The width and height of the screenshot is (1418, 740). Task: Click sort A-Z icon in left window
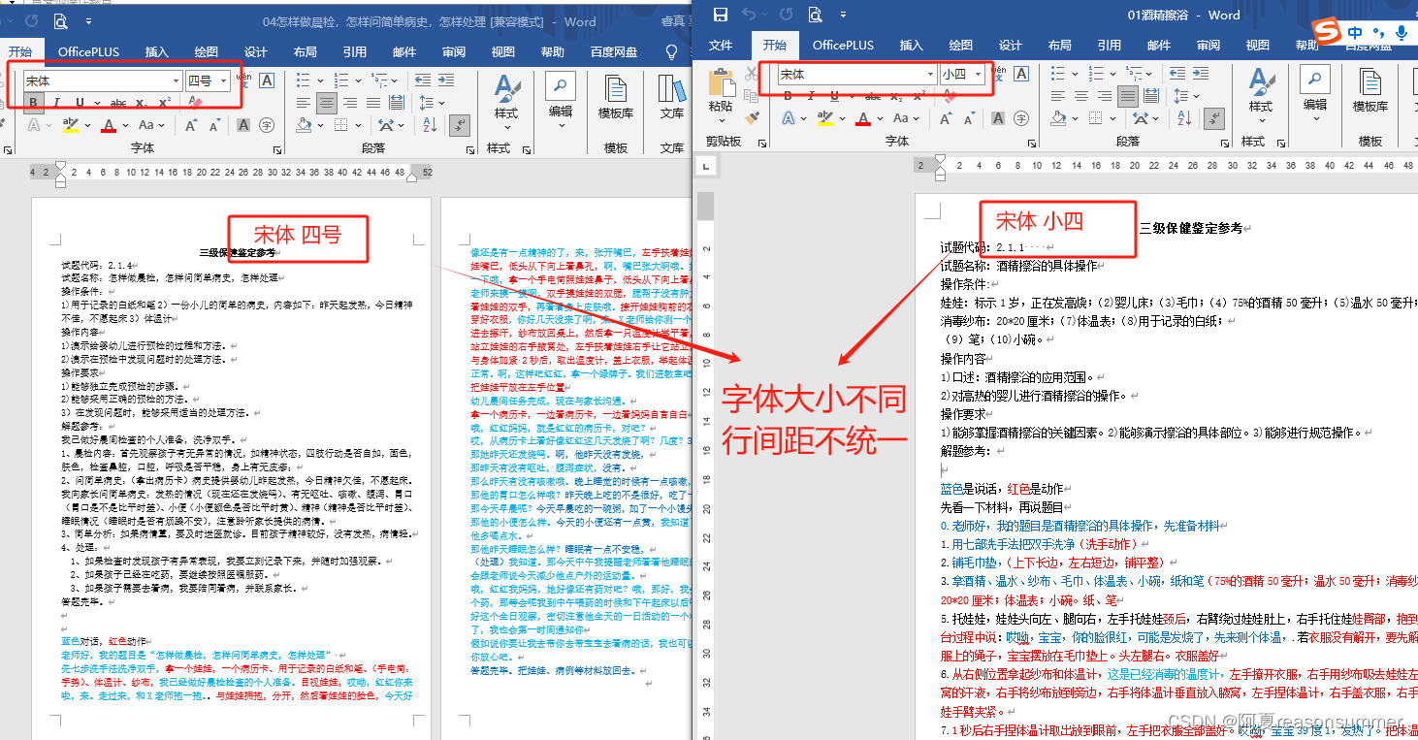tap(430, 125)
